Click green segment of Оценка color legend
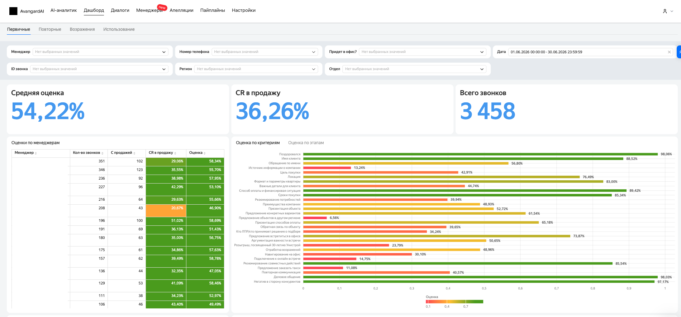This screenshot has height=317, width=681. coord(474,302)
